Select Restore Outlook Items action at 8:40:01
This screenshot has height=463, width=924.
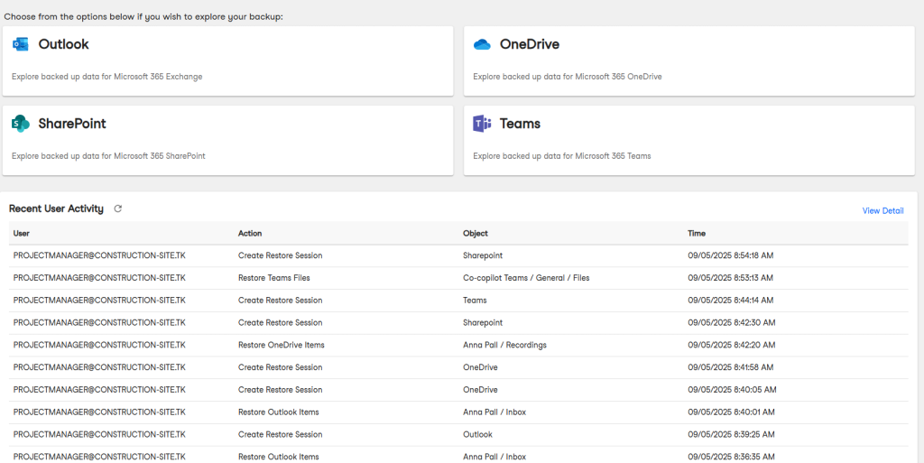278,412
